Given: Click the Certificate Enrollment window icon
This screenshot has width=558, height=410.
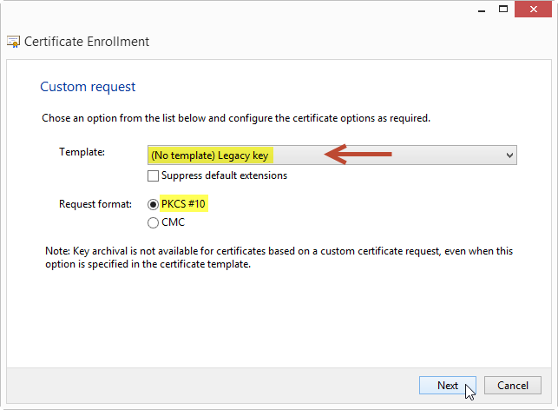Looking at the screenshot, I should 14,42.
